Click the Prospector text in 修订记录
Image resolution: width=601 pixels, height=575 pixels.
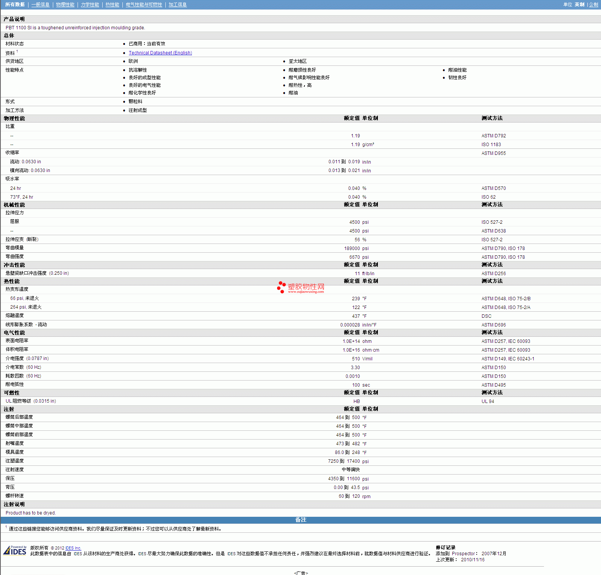463,554
